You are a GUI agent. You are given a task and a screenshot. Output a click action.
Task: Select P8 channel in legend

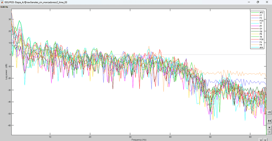(x=261, y=34)
